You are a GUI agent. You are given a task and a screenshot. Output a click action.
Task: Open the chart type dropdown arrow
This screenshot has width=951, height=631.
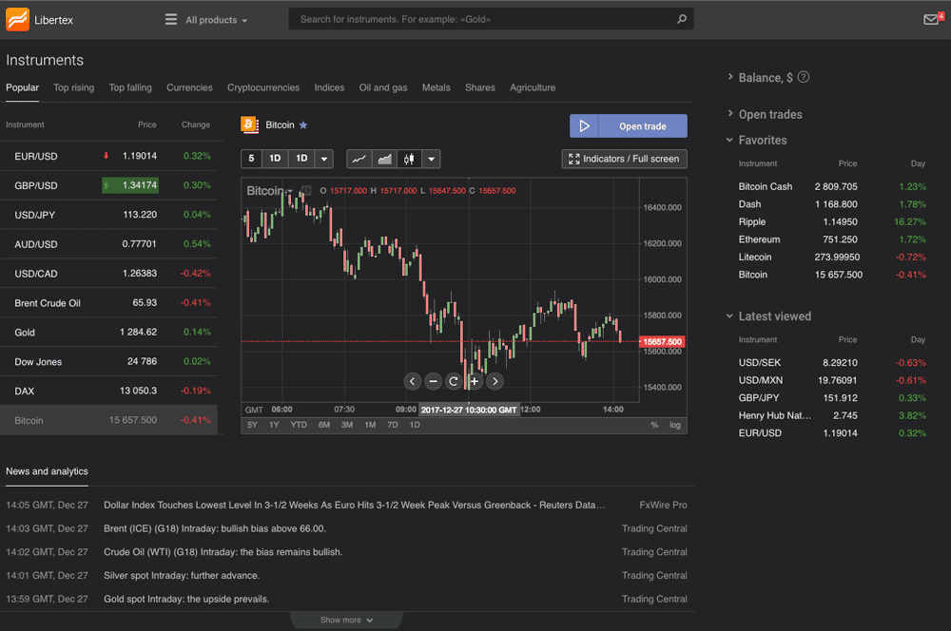[431, 159]
